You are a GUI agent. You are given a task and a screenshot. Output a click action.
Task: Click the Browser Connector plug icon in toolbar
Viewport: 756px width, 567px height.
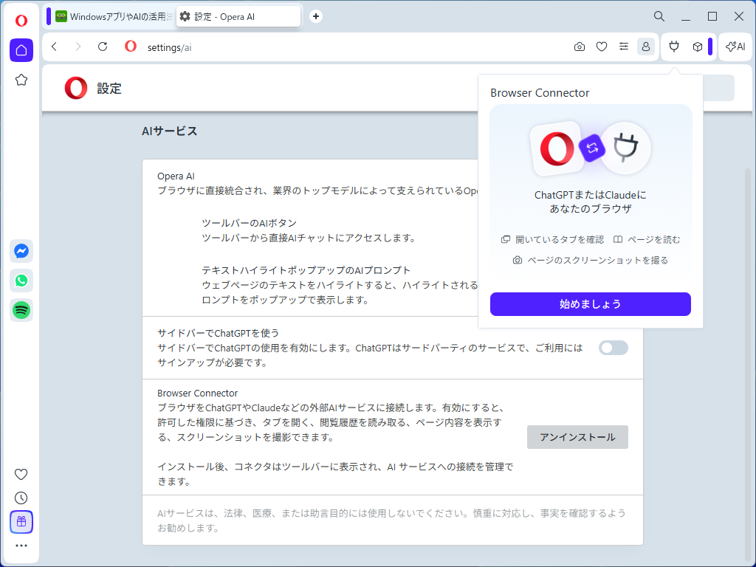coord(673,47)
